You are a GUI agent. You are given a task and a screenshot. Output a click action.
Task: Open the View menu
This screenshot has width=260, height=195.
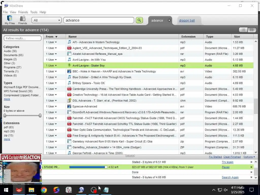[13, 12]
